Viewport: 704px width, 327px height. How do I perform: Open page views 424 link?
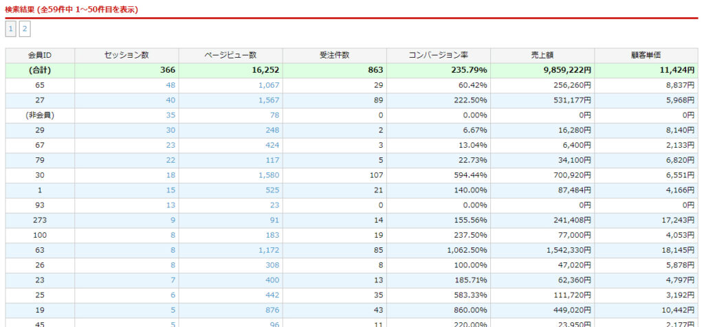(272, 146)
